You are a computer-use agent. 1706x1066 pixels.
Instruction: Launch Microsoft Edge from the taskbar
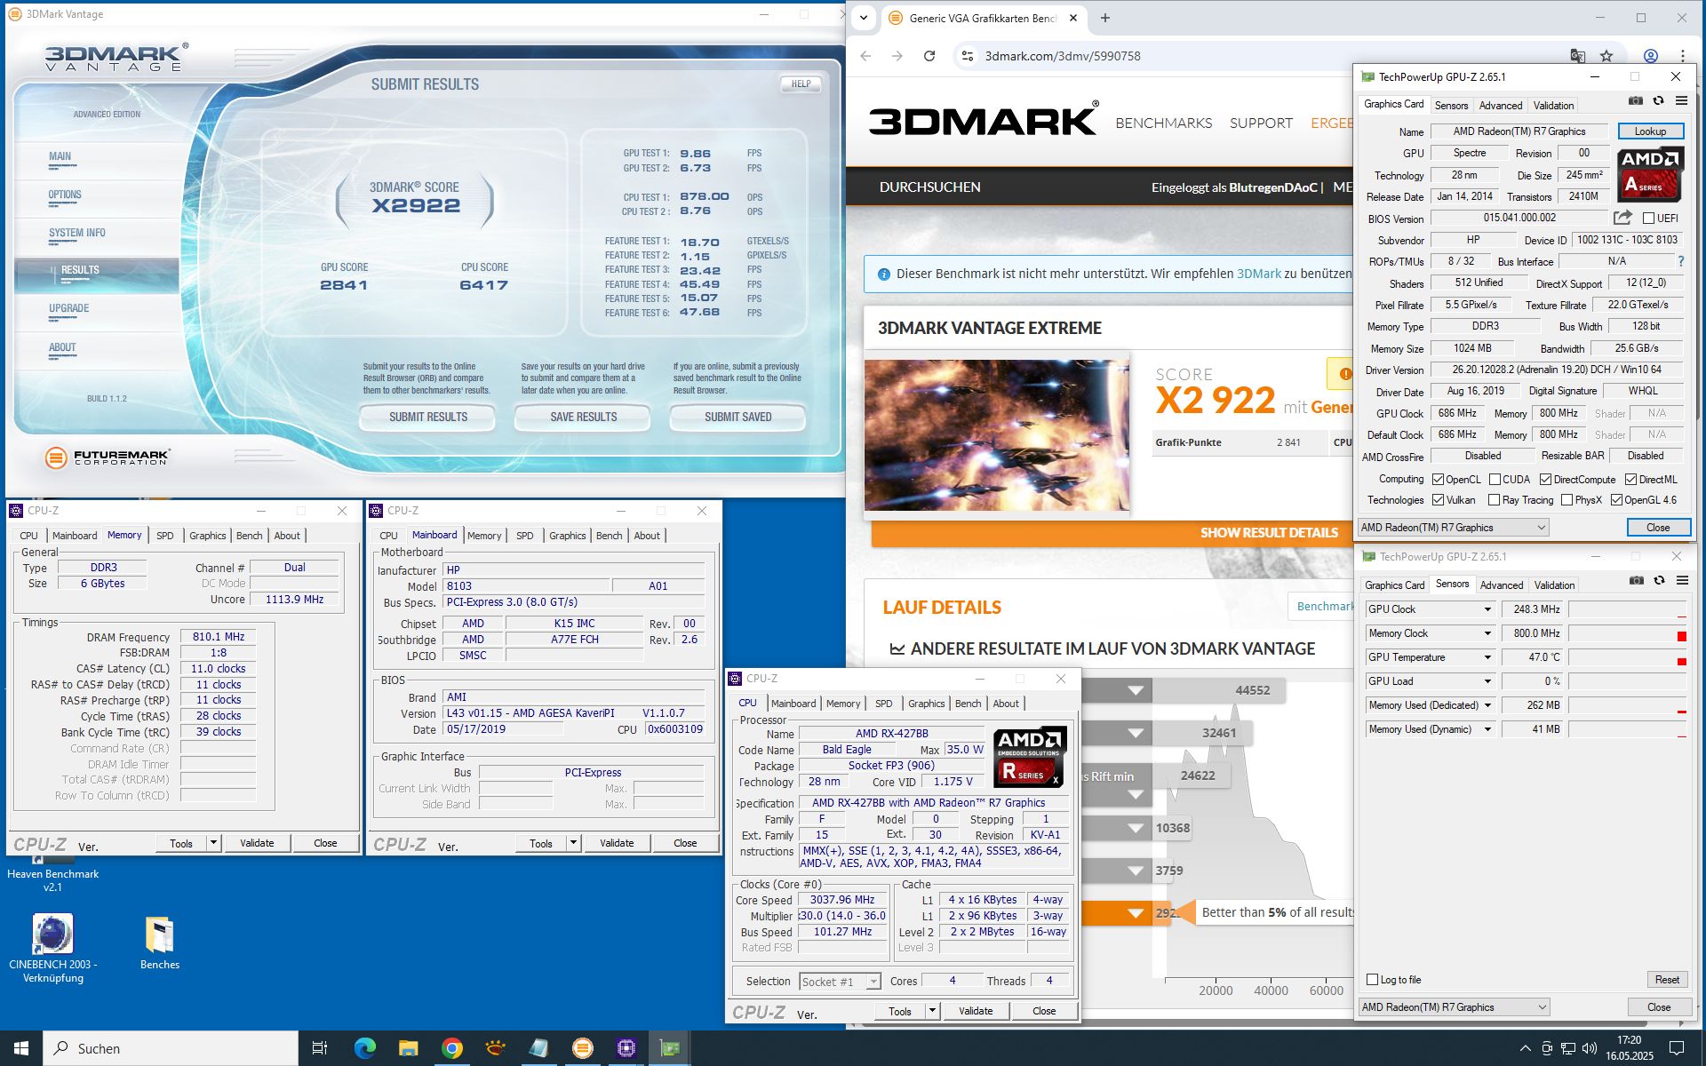364,1048
